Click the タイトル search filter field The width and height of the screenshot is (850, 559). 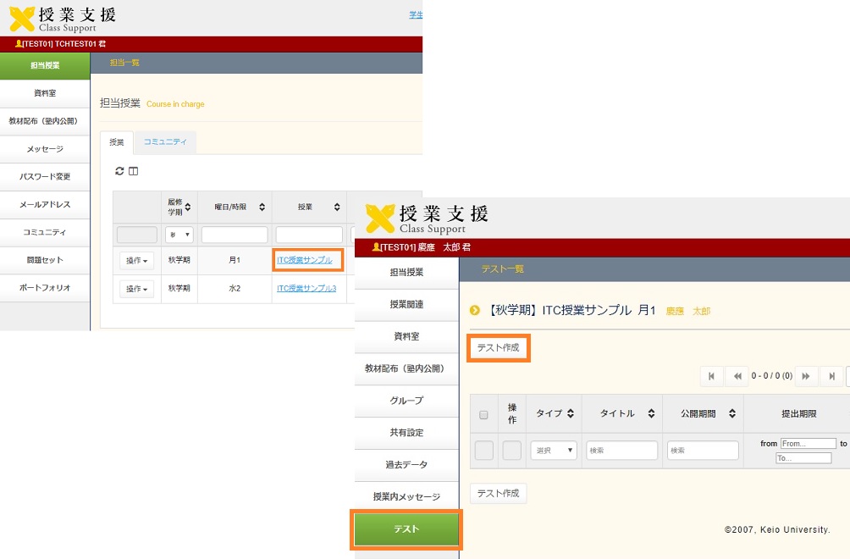pyautogui.click(x=621, y=451)
